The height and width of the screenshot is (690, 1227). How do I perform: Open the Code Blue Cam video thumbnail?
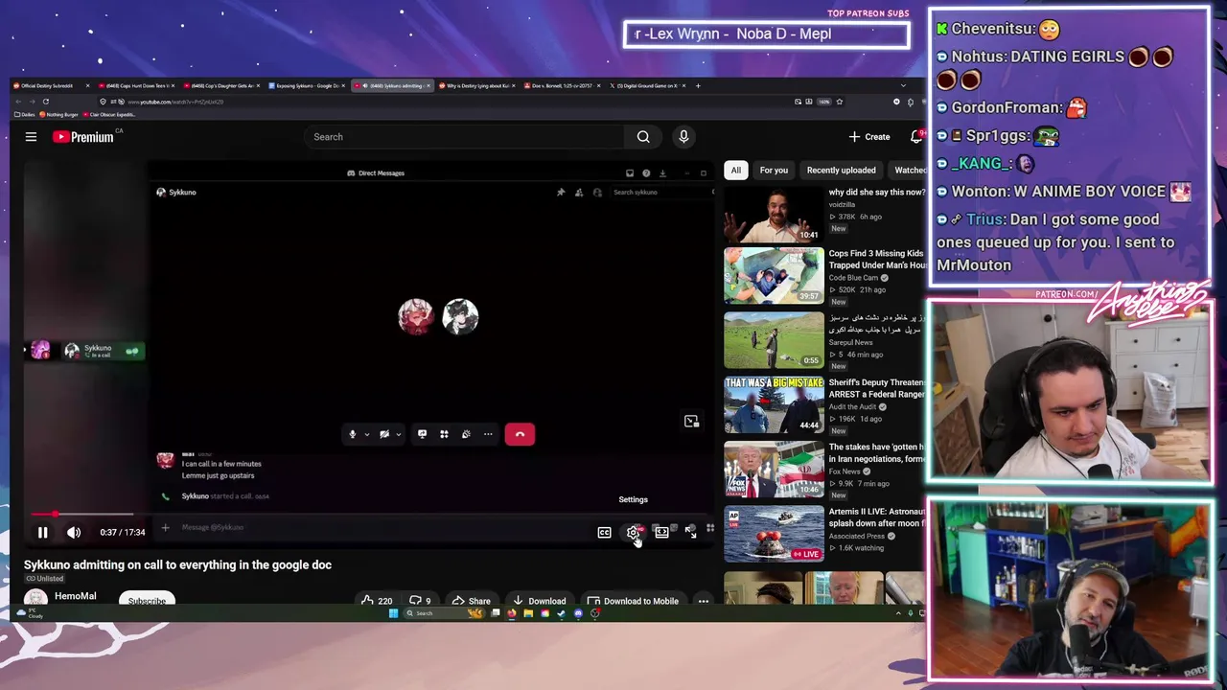point(774,276)
